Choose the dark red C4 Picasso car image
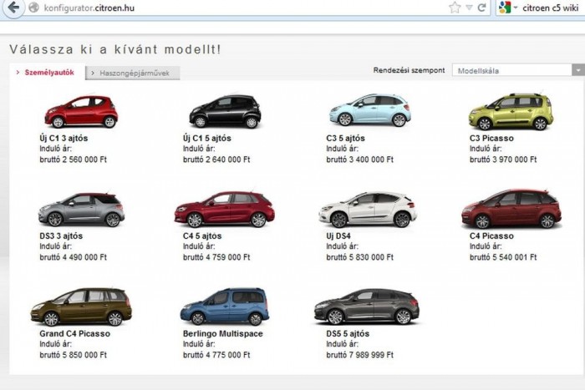Viewport: 585px width, 390px height. pos(511,209)
